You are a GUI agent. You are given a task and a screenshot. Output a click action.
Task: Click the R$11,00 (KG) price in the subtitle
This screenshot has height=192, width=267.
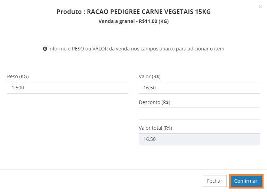pyautogui.click(x=154, y=21)
